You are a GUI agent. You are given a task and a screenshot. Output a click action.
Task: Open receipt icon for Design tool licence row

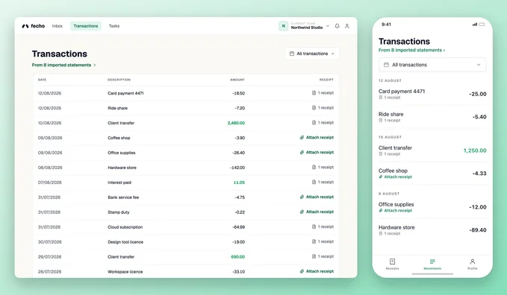[x=314, y=241]
